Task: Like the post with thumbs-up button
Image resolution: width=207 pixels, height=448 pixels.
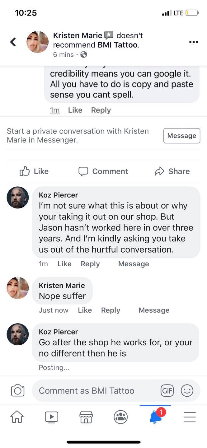Action: point(34,171)
